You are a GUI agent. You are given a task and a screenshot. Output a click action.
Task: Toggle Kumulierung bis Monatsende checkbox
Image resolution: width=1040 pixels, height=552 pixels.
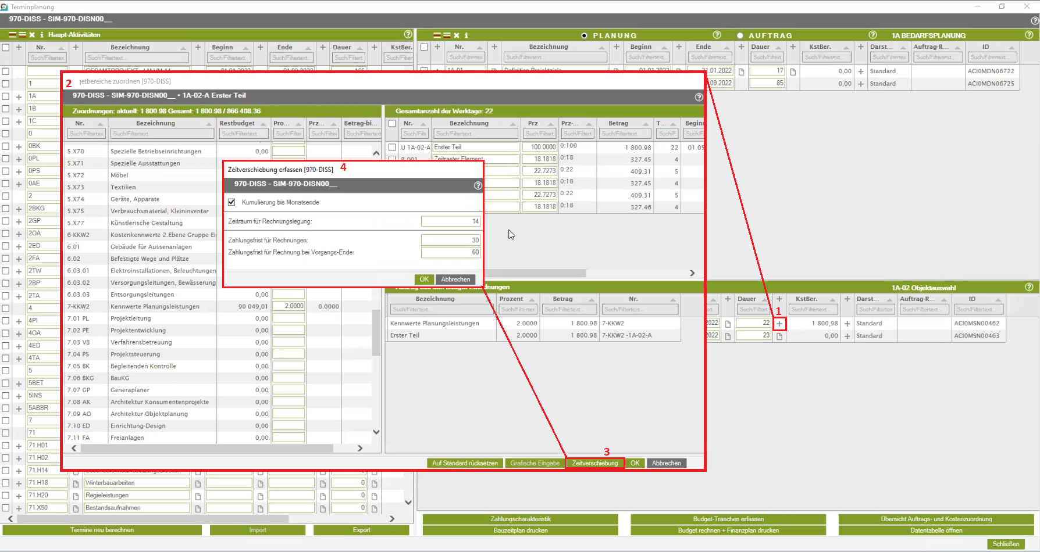(231, 202)
